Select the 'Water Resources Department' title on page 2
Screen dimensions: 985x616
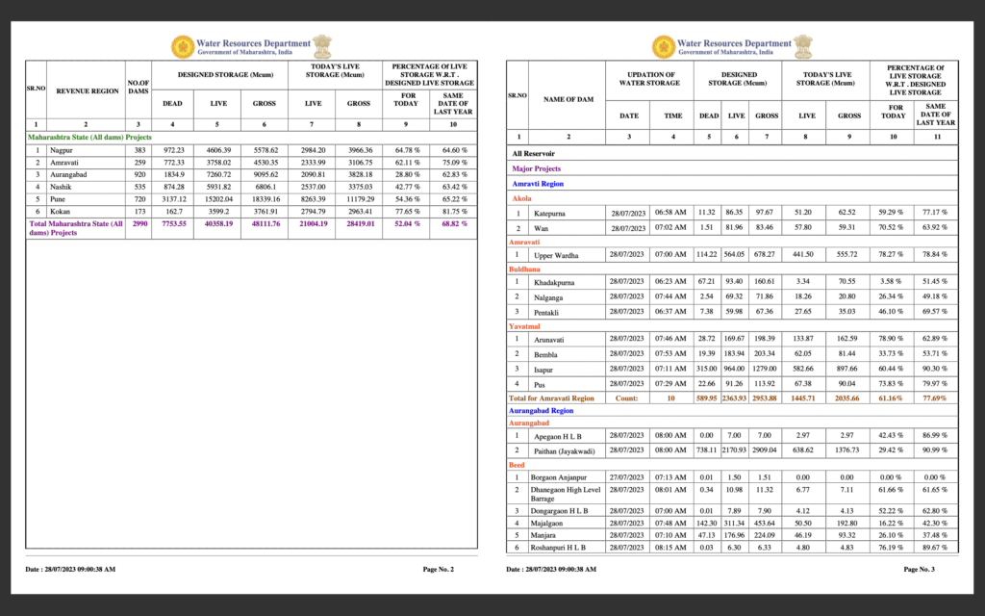pos(253,43)
